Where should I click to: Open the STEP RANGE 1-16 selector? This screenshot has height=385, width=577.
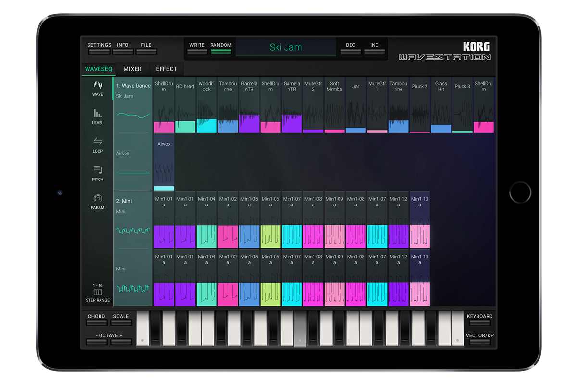coord(98,293)
